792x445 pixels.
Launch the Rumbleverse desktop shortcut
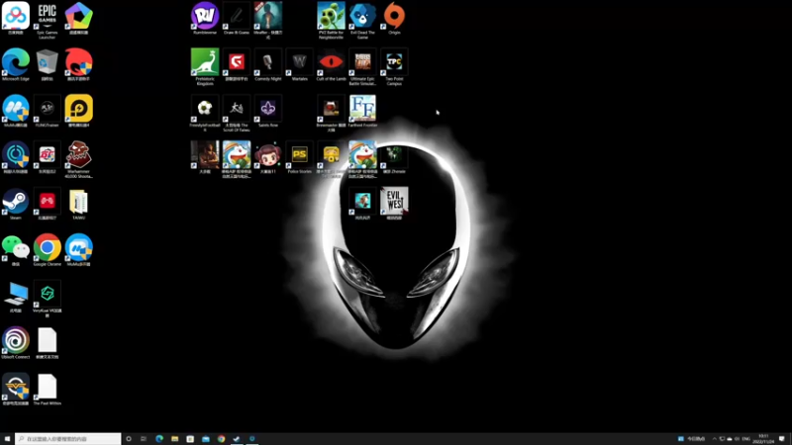[205, 18]
